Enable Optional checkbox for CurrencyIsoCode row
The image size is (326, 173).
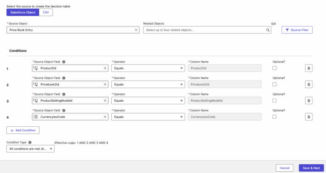coord(275,117)
